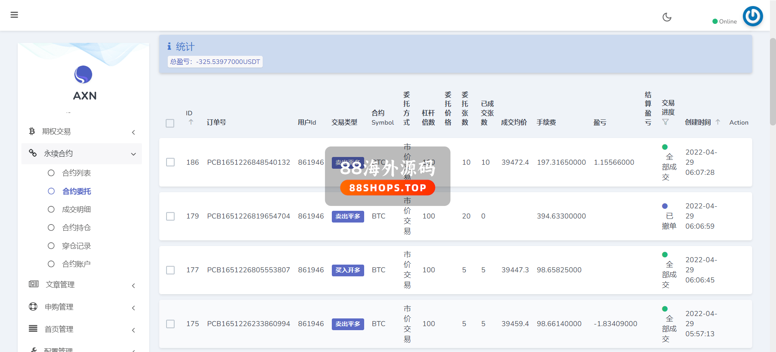Open the 合约列表 menu item
The height and width of the screenshot is (352, 776).
tap(76, 173)
